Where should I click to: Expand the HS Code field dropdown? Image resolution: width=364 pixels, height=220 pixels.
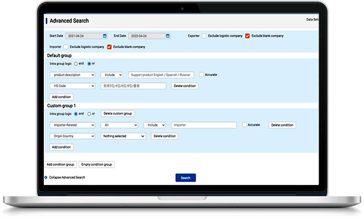[72, 86]
